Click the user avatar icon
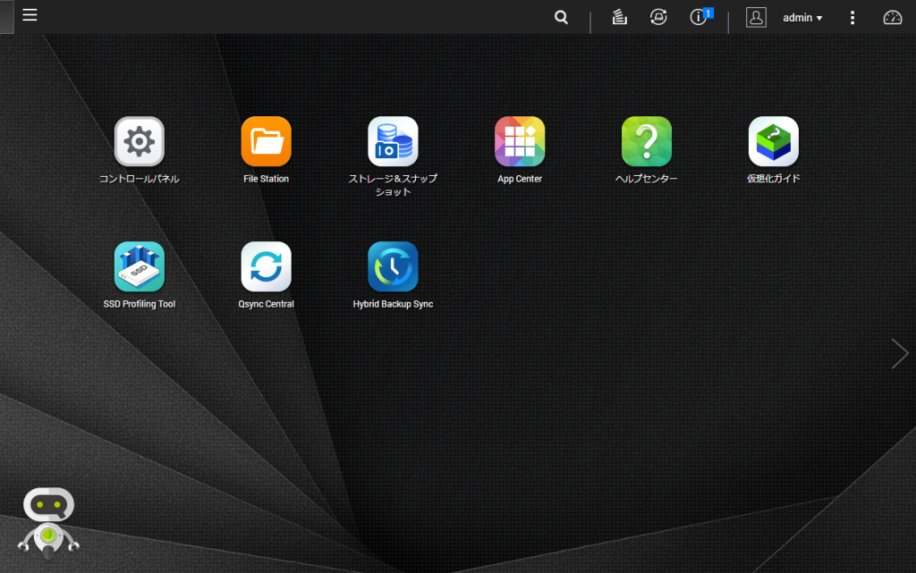Image resolution: width=916 pixels, height=573 pixels. pyautogui.click(x=756, y=17)
